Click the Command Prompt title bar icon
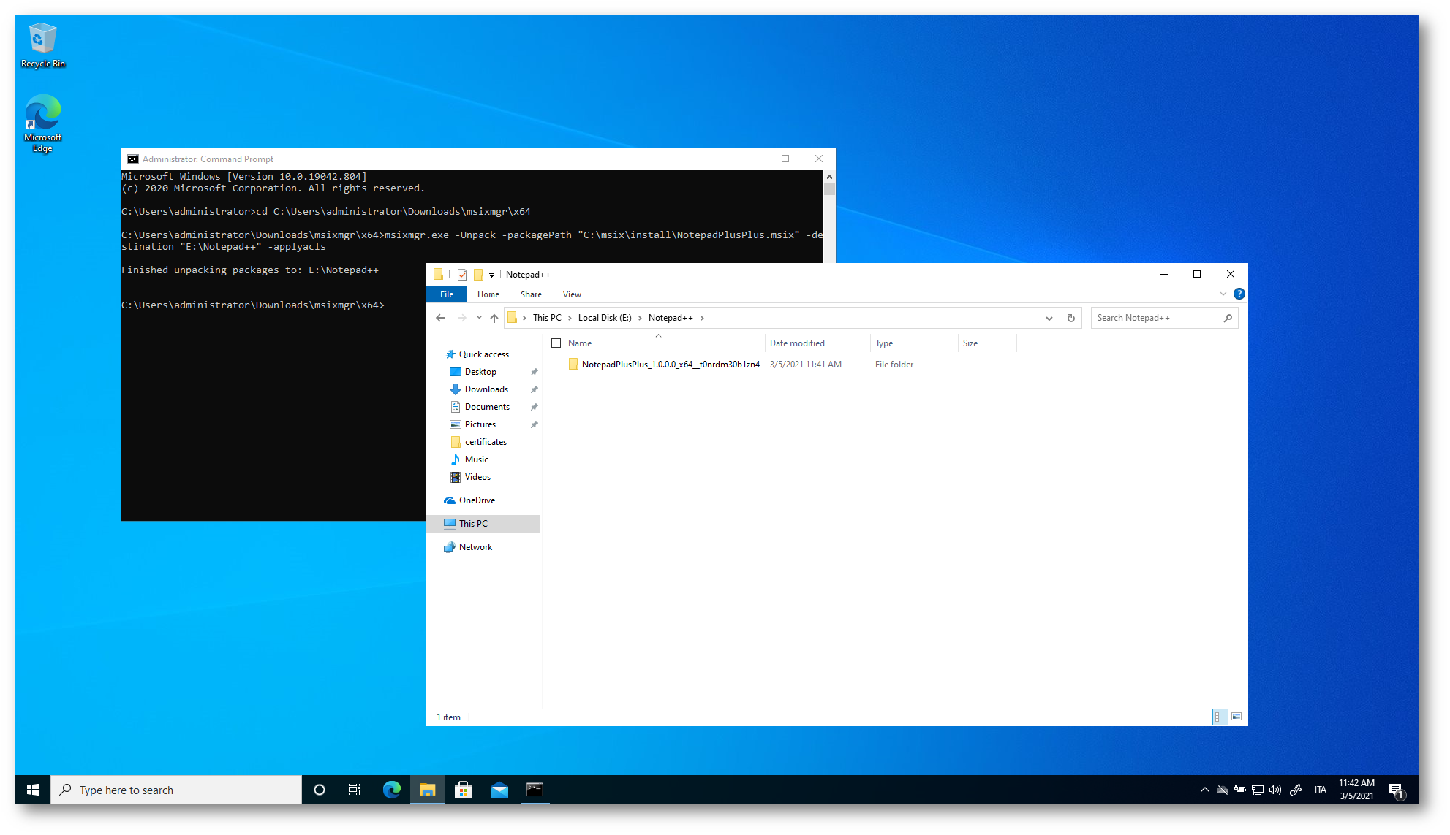Viewport: 1450px width, 835px height. click(132, 159)
